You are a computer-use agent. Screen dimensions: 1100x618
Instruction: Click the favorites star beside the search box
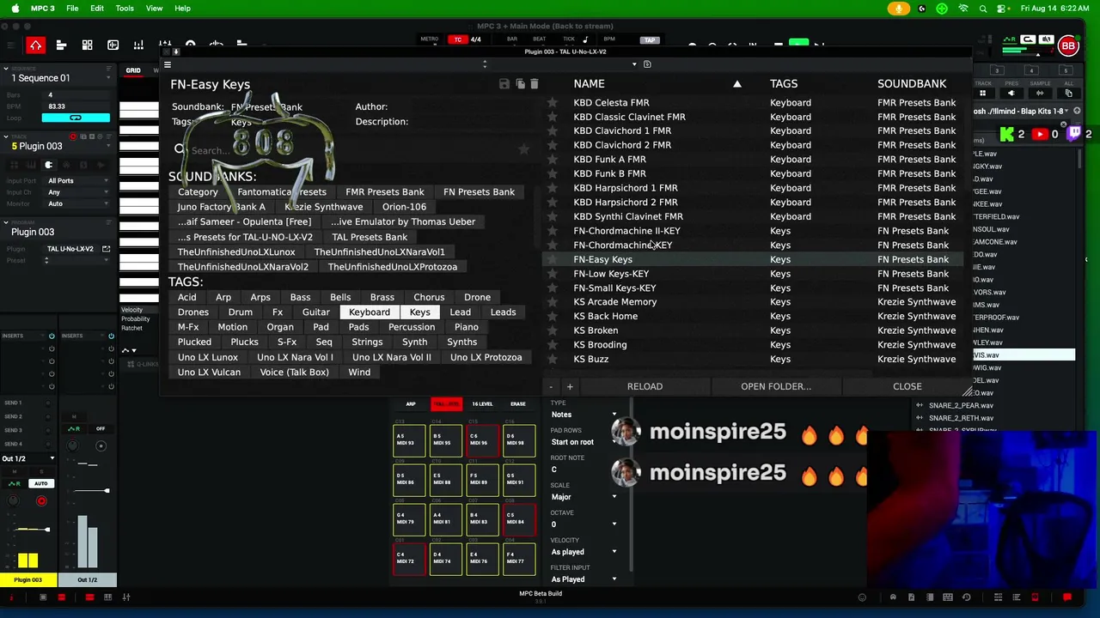(x=523, y=150)
